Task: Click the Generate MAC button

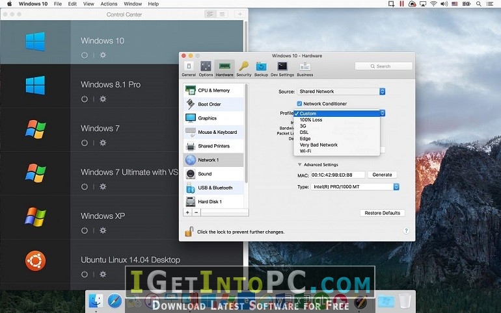Action: (382, 175)
